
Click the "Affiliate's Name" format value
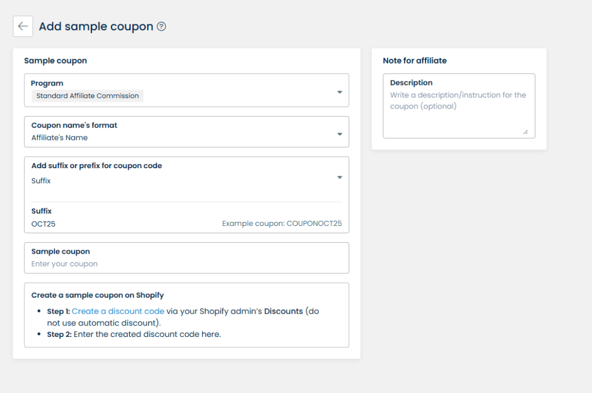click(60, 138)
